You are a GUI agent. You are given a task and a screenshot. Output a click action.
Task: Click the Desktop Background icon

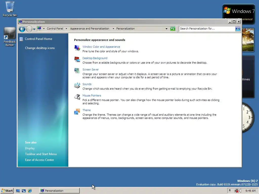point(77,59)
